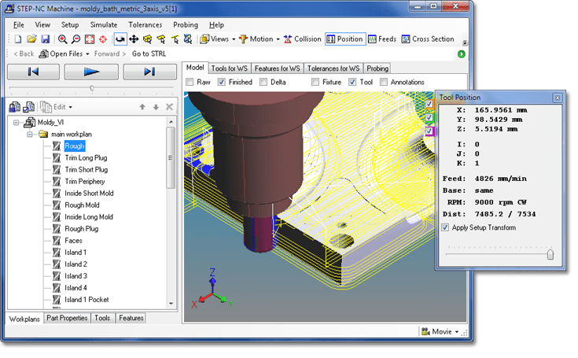Select the Trim Long Plug workingstep
The height and width of the screenshot is (358, 578).
coord(86,158)
